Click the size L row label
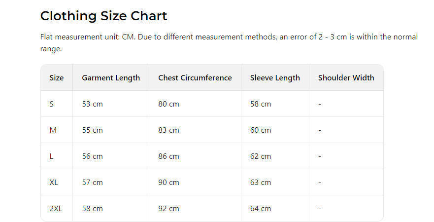434x222 pixels. [x=51, y=156]
